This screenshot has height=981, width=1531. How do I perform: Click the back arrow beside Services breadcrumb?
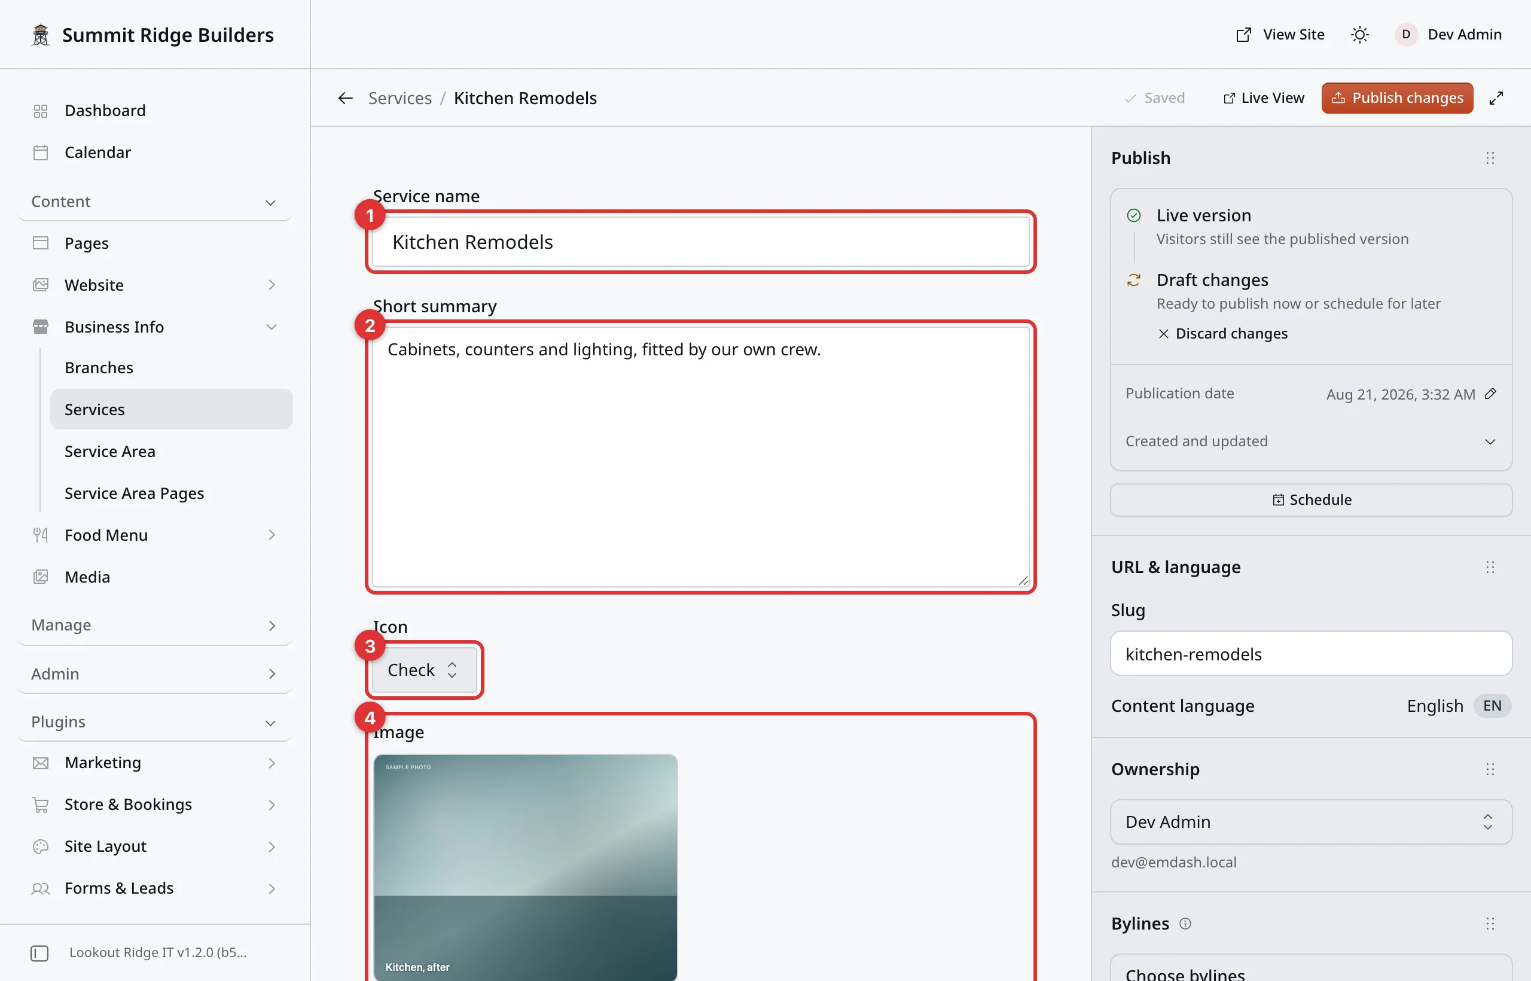click(345, 98)
